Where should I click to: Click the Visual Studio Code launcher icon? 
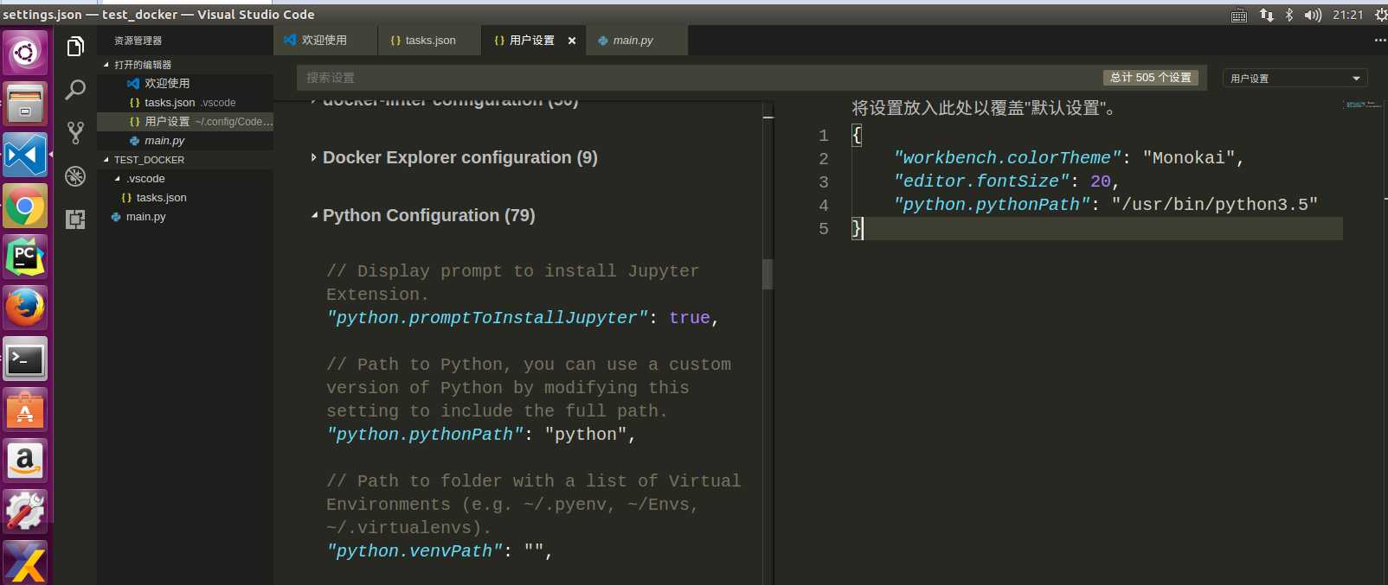coord(25,156)
